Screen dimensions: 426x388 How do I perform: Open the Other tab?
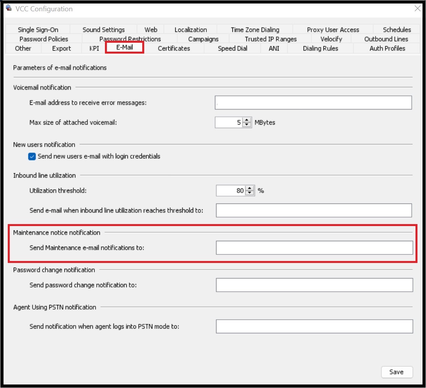23,48
